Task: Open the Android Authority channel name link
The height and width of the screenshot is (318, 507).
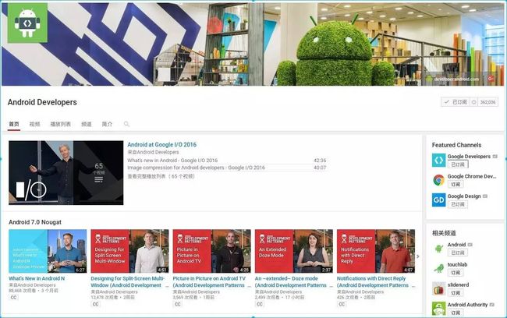Action: coord(467,305)
